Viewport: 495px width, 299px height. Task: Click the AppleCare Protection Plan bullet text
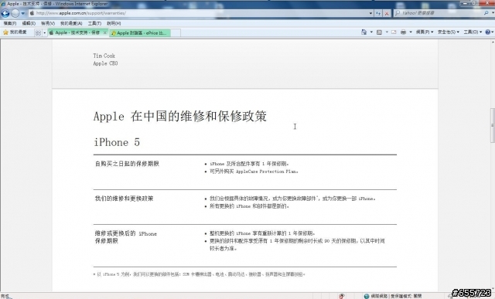pos(254,172)
